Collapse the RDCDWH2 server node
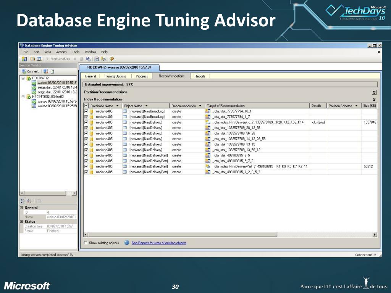 [x=23, y=78]
